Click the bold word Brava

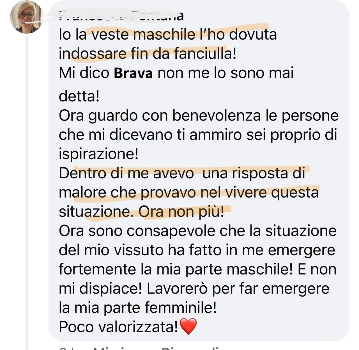coord(134,74)
